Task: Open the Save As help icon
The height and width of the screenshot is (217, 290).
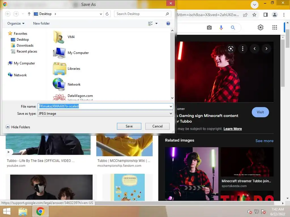Action: pos(168,23)
